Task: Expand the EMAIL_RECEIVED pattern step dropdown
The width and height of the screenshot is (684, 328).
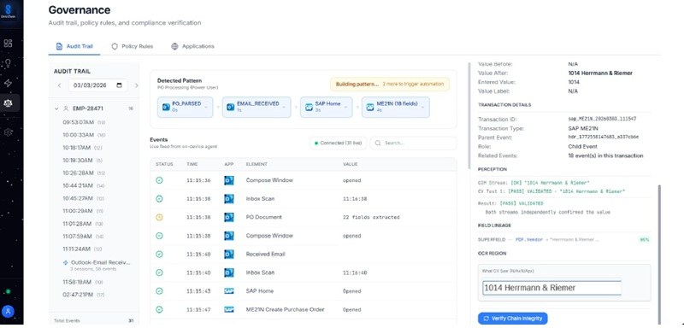Action: tap(284, 107)
